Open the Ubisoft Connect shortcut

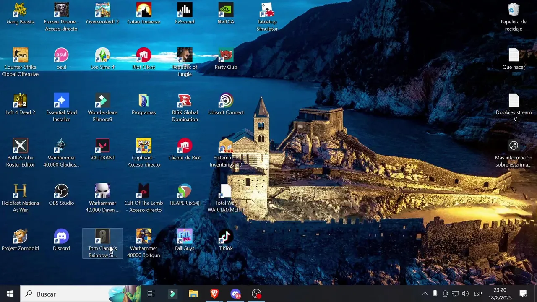tap(226, 104)
